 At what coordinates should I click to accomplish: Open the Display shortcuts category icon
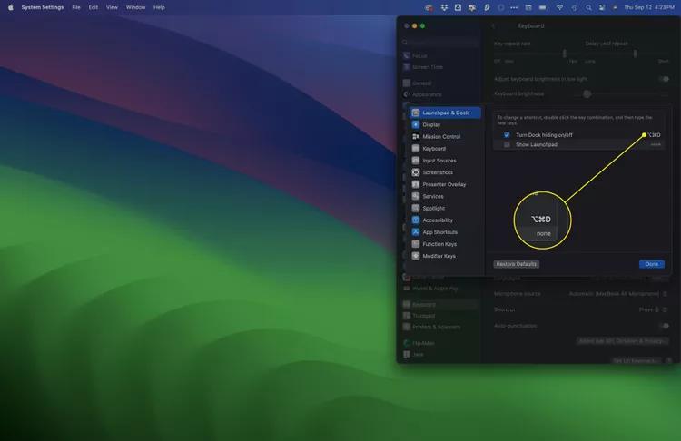(416, 124)
